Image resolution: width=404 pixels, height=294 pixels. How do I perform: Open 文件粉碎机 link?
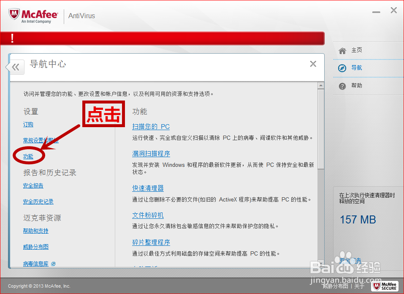coord(148,215)
